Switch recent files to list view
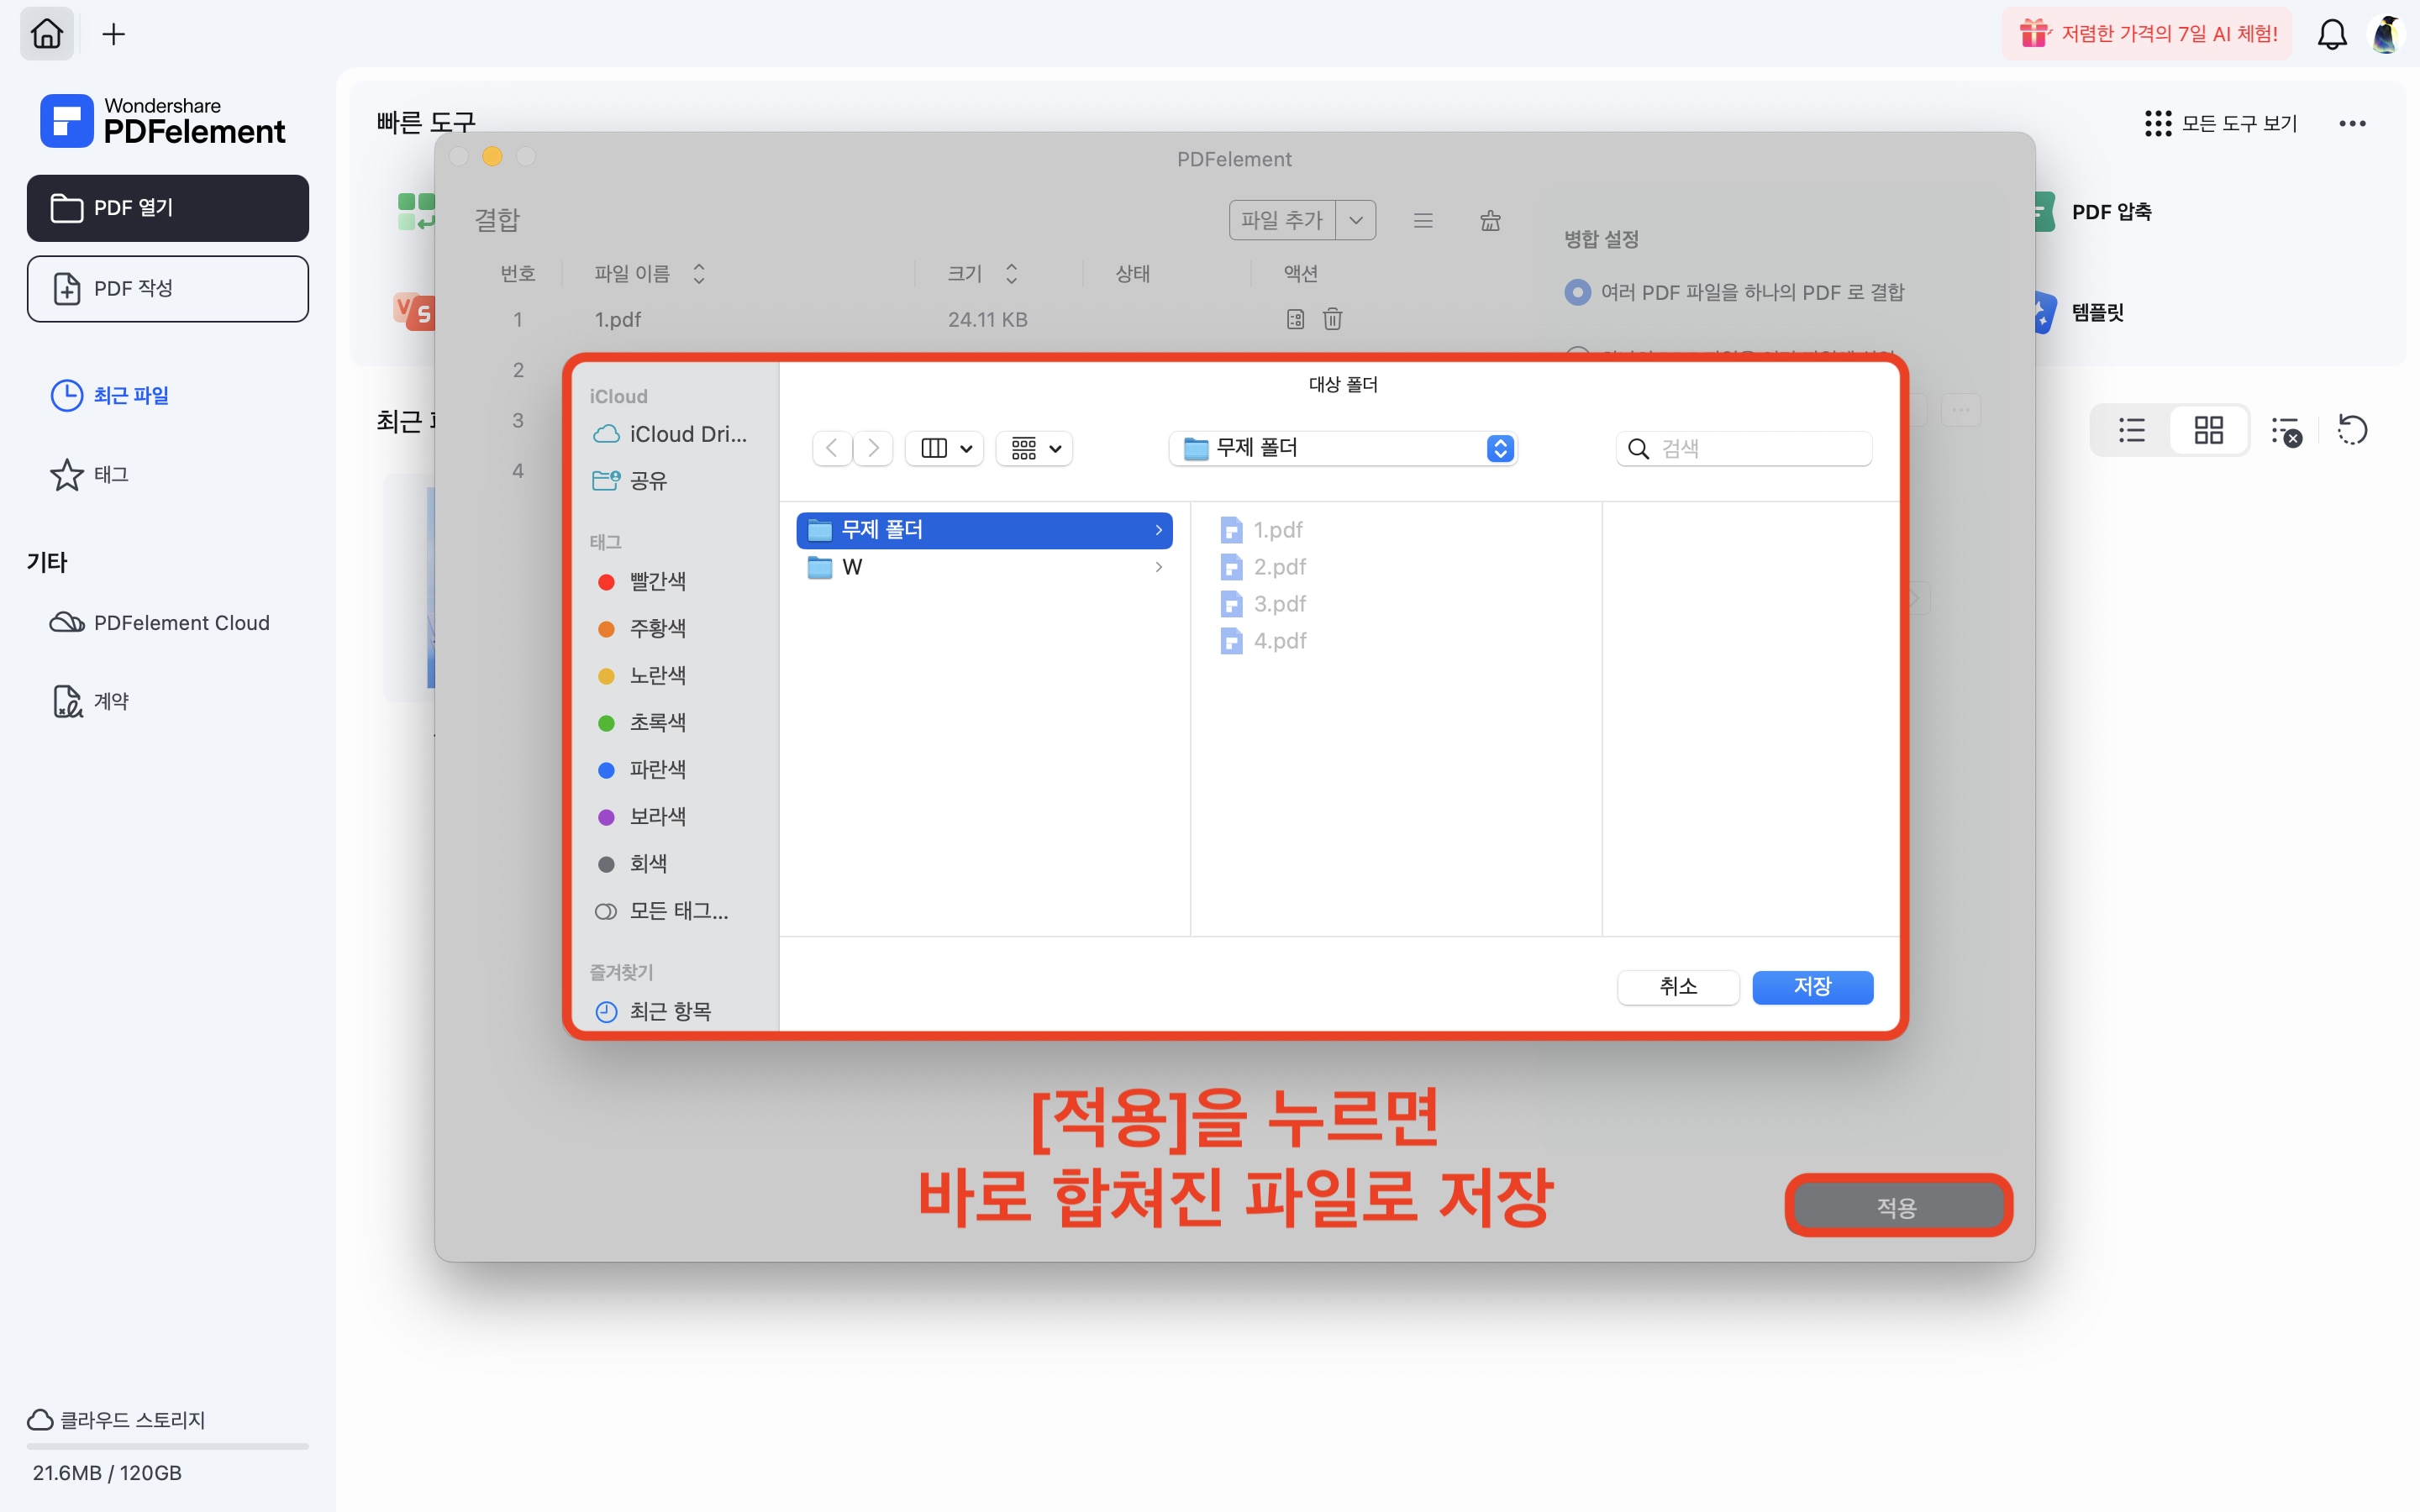 pos(2131,430)
